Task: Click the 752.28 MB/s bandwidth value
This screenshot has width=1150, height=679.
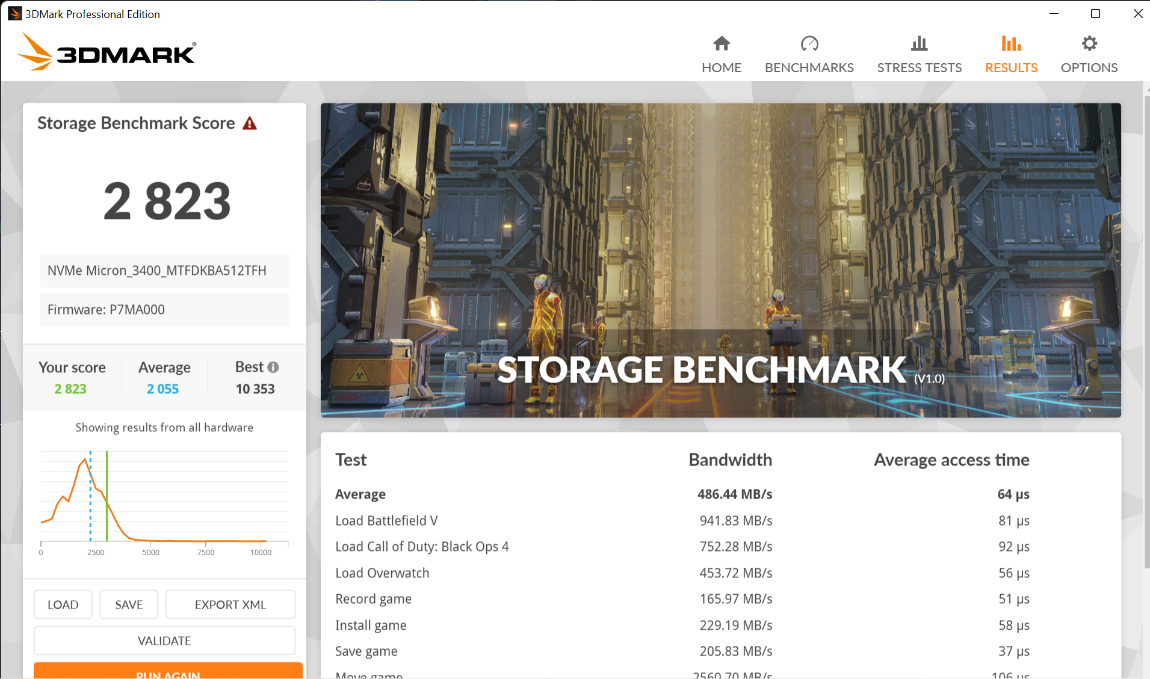Action: (x=735, y=547)
